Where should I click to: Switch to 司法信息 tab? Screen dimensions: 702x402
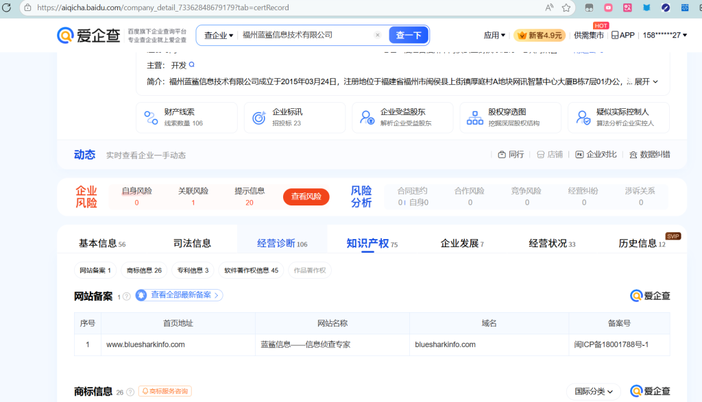[x=192, y=243]
